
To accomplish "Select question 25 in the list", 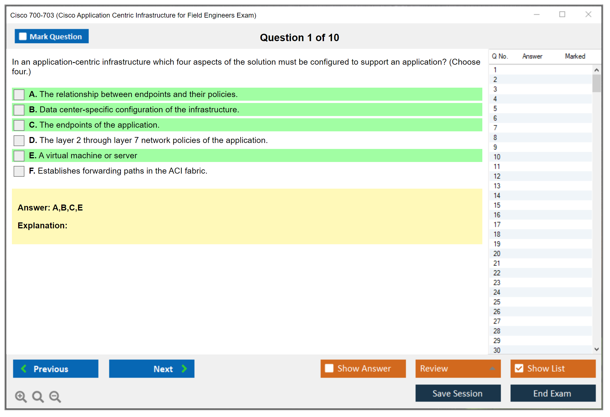I will tap(497, 302).
